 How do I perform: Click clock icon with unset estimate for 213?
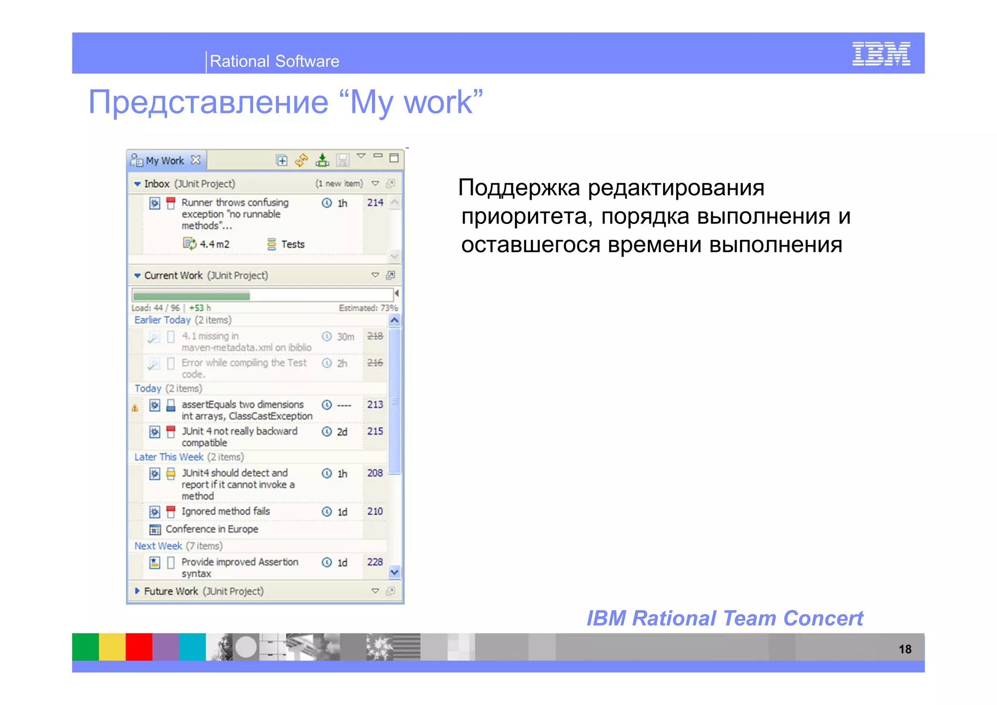point(327,405)
